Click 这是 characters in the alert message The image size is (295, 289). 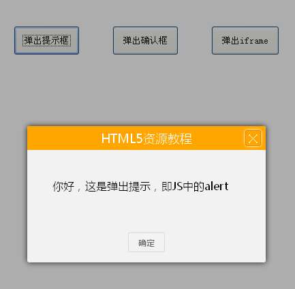95,187
